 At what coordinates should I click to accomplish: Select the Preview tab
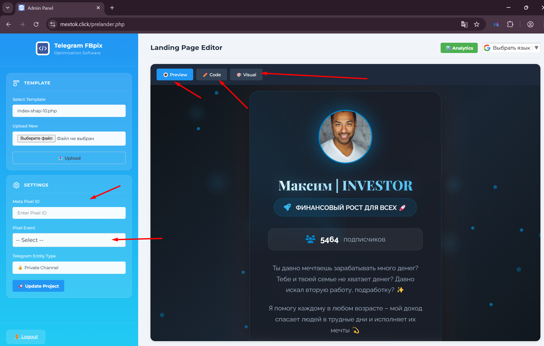(x=175, y=75)
